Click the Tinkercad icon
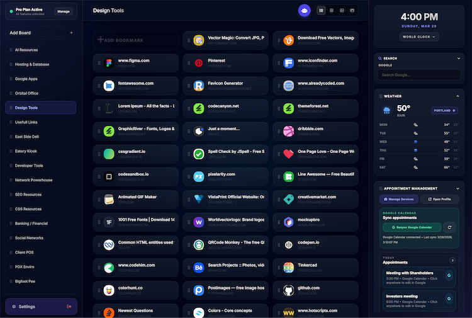The width and height of the screenshot is (472, 318). (x=288, y=268)
